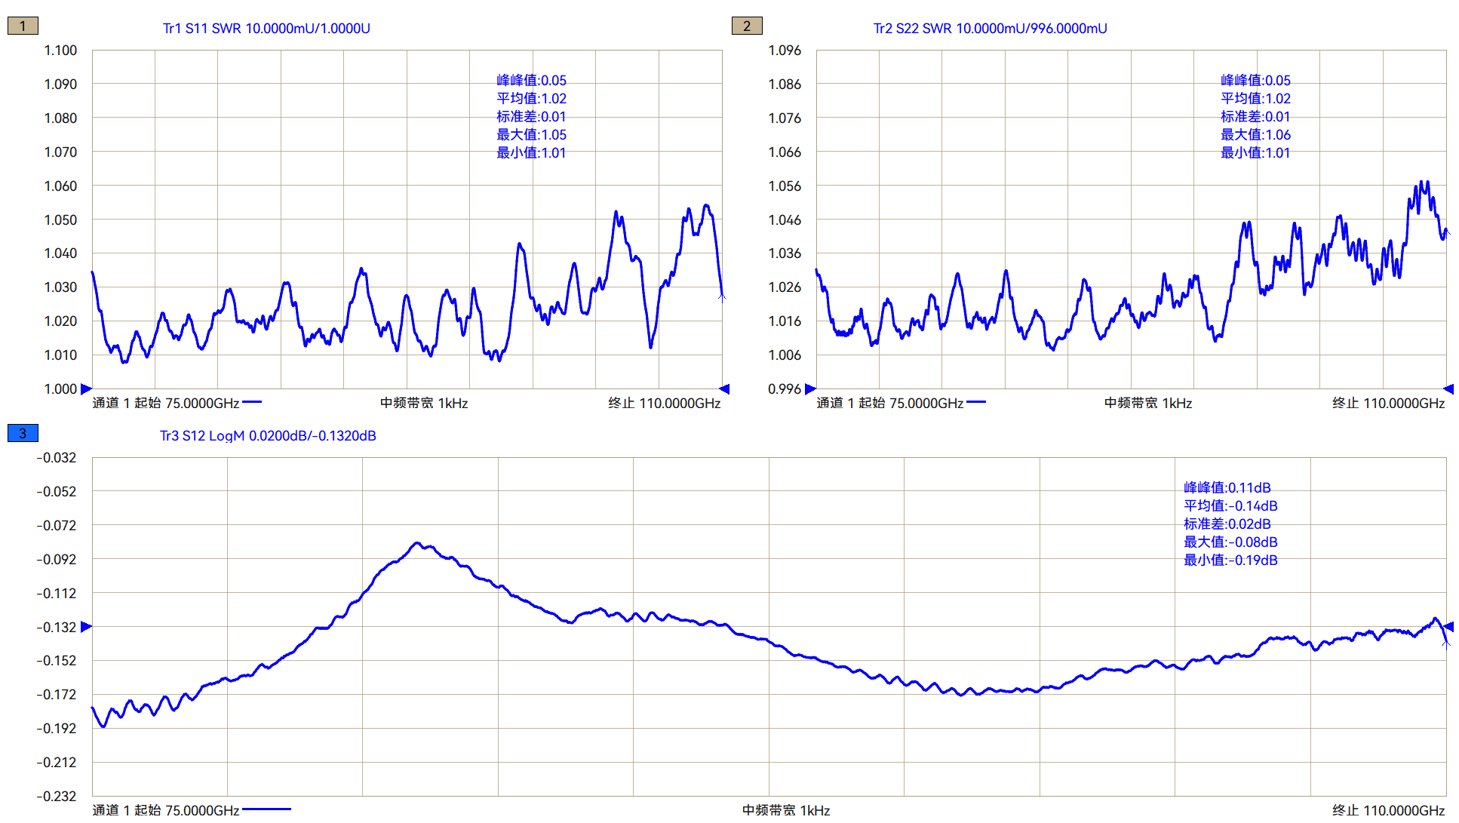The image size is (1459, 823).
Task: Click left reference marker at 1.000 in window 1
Action: point(86,389)
